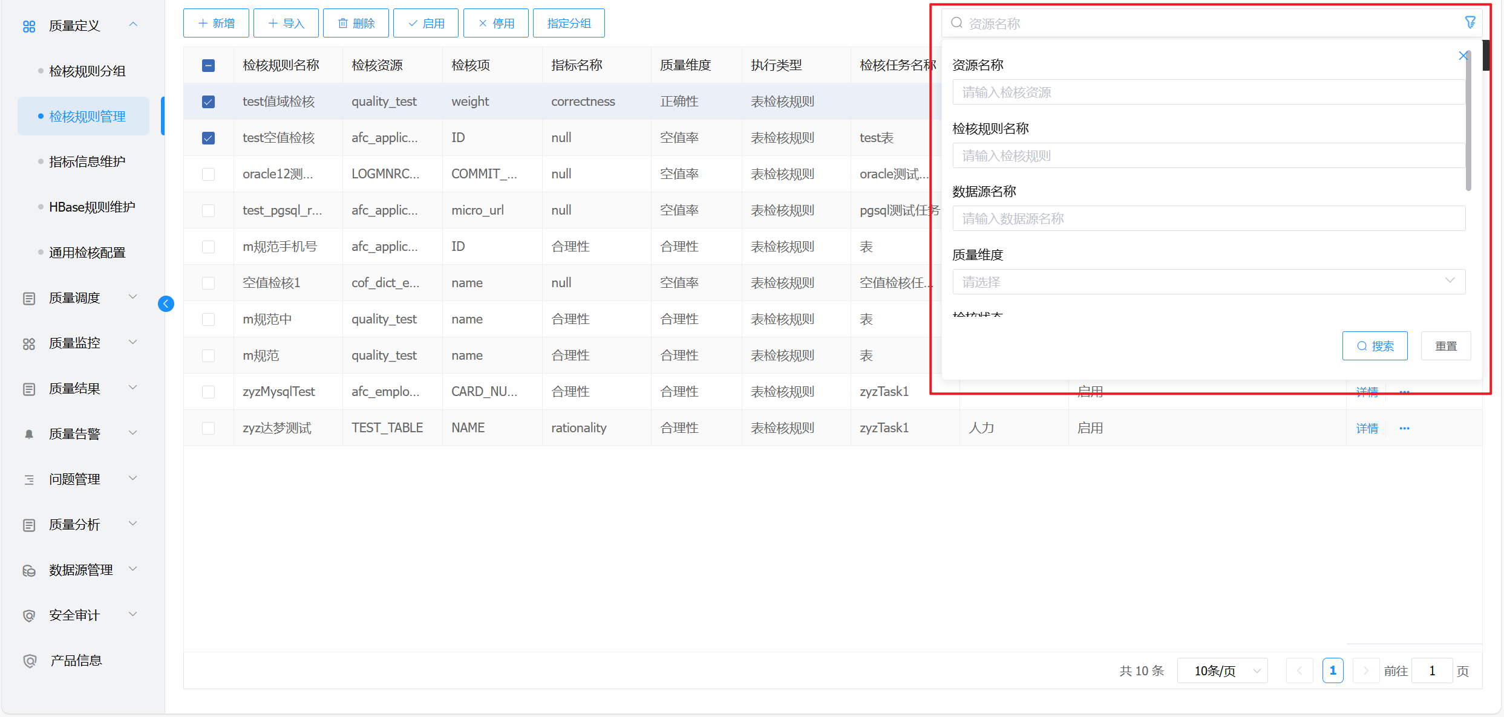Open 指标信息维护 in sidebar
Screen dimensions: 1504x717
pos(87,161)
